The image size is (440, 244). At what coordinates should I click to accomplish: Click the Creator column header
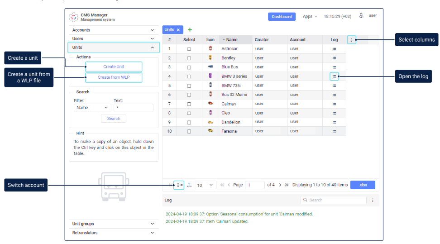click(x=269, y=40)
